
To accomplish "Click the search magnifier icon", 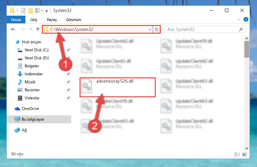I will pos(241,30).
